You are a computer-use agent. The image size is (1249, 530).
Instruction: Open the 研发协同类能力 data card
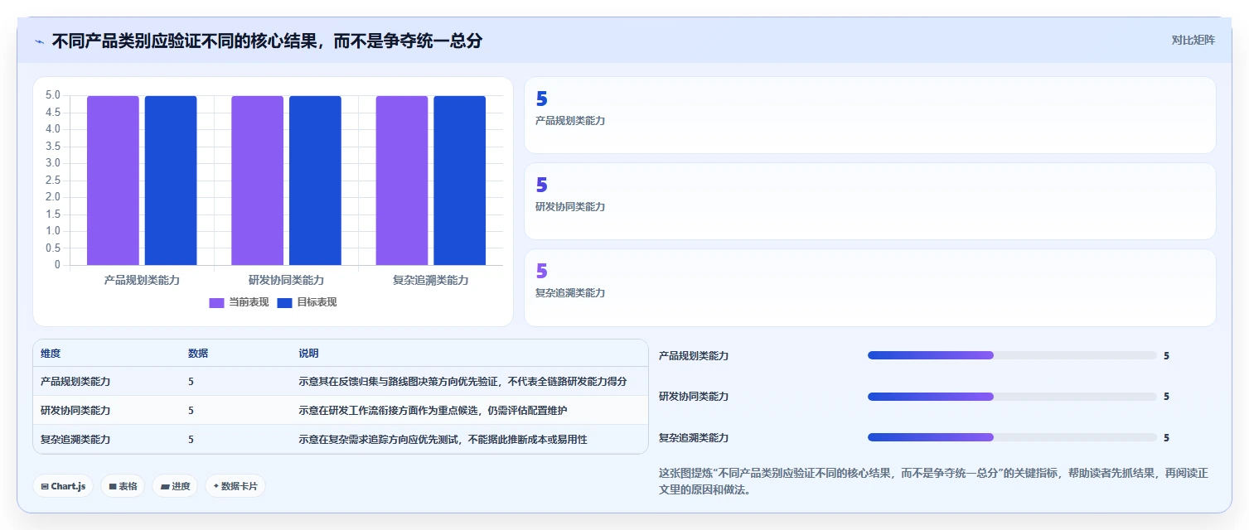pos(869,201)
